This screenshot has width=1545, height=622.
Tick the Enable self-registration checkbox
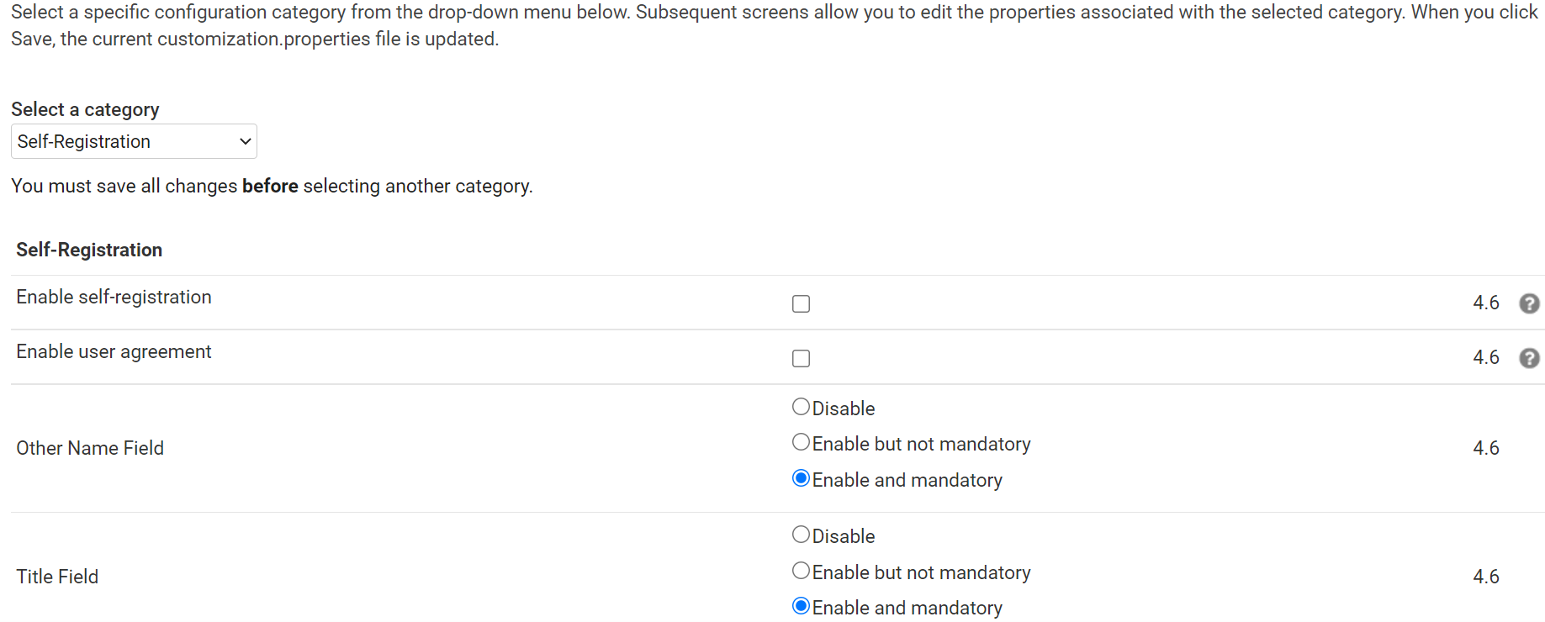pos(801,303)
